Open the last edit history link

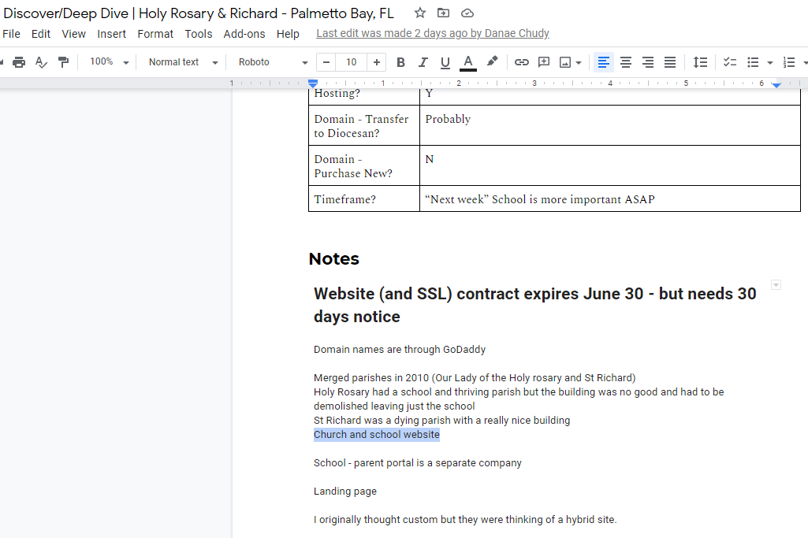tap(432, 34)
